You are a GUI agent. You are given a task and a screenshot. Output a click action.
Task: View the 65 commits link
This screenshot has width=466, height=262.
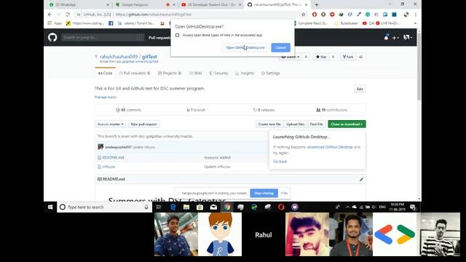[x=128, y=110]
